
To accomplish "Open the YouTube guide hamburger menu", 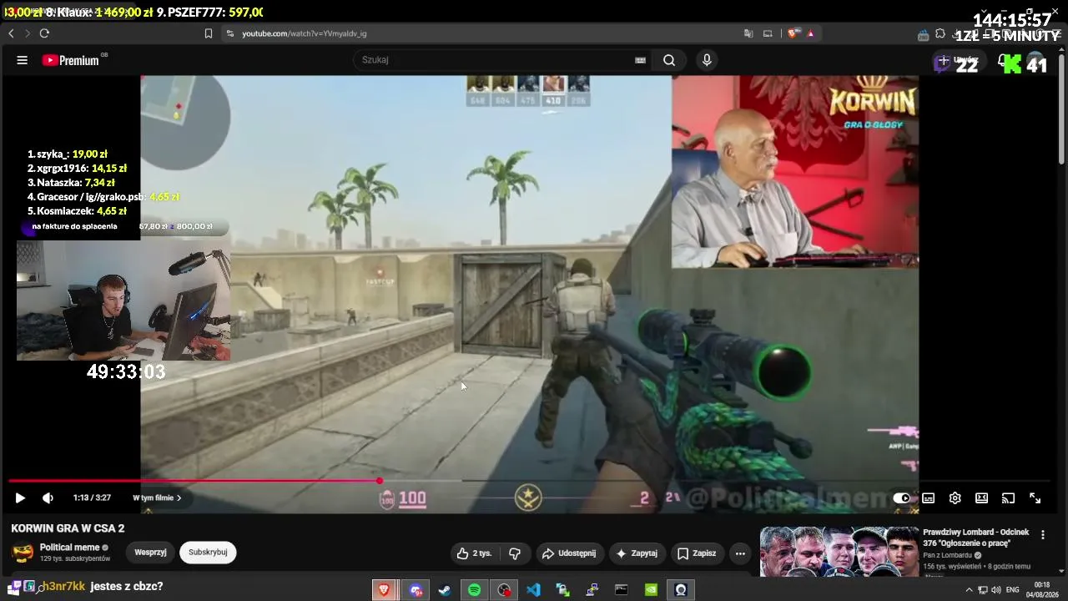I will (23, 60).
